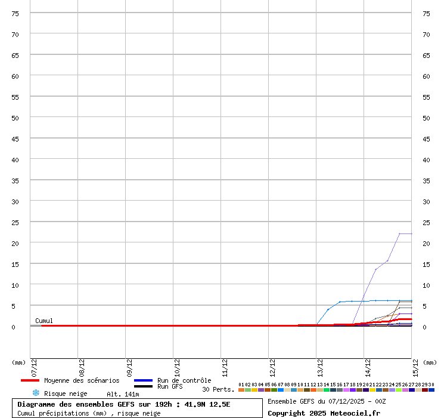Click the 13/12 date label on x-axis
The height and width of the screenshot is (418, 441).
(x=320, y=365)
